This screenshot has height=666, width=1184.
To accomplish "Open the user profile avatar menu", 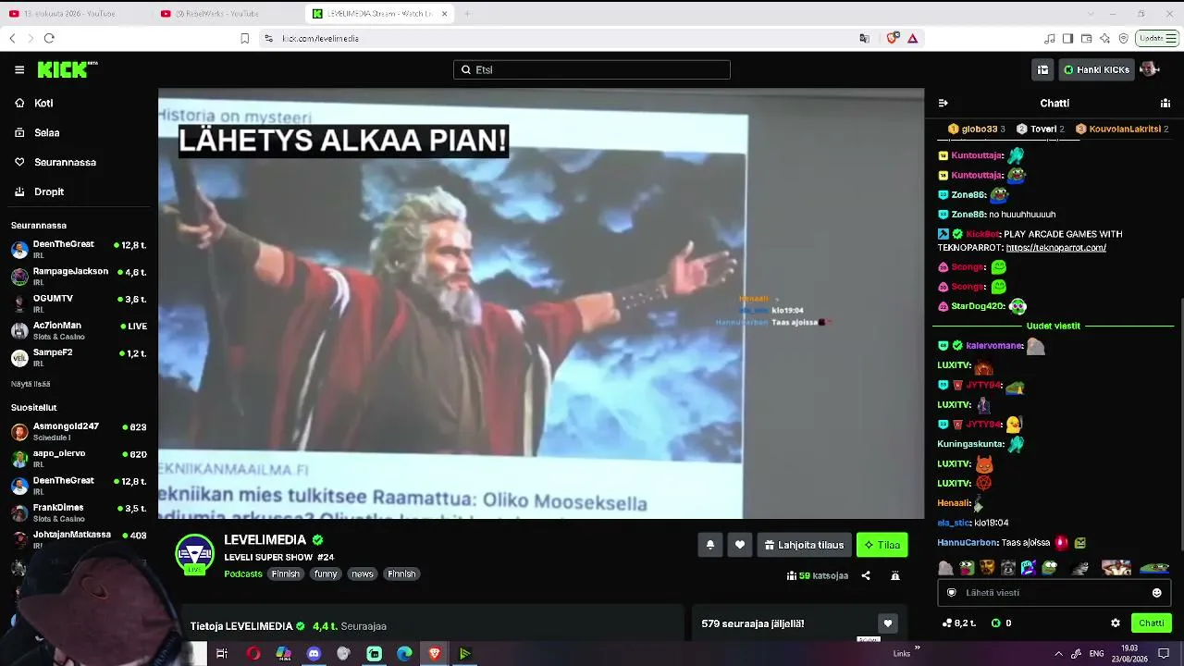I will [1149, 69].
